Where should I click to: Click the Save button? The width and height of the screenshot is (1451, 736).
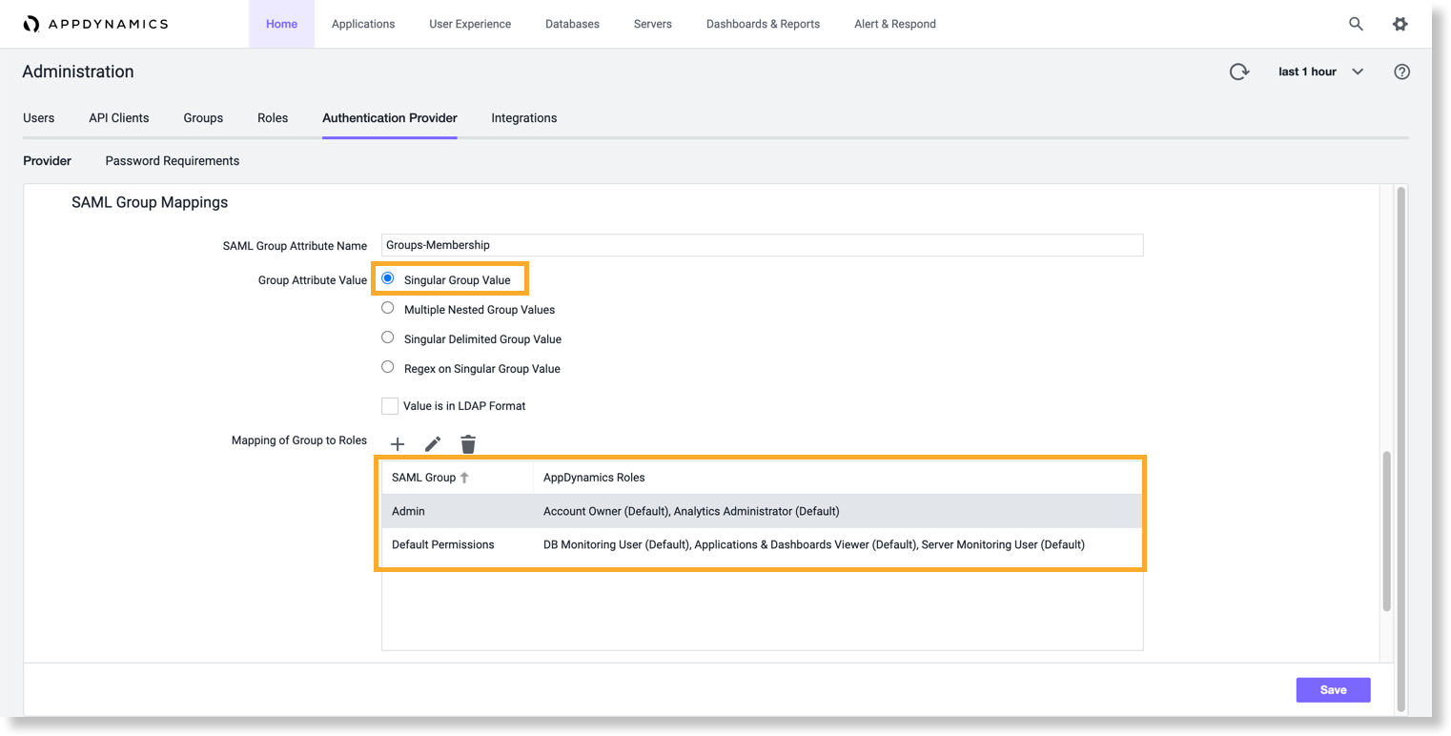pyautogui.click(x=1333, y=690)
